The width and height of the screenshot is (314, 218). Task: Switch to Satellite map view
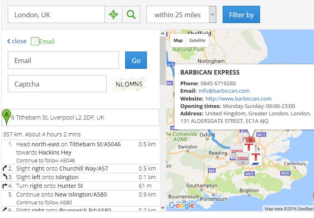[197, 40]
